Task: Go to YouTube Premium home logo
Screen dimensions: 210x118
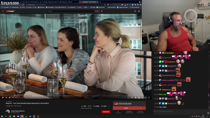Action: (x=10, y=11)
